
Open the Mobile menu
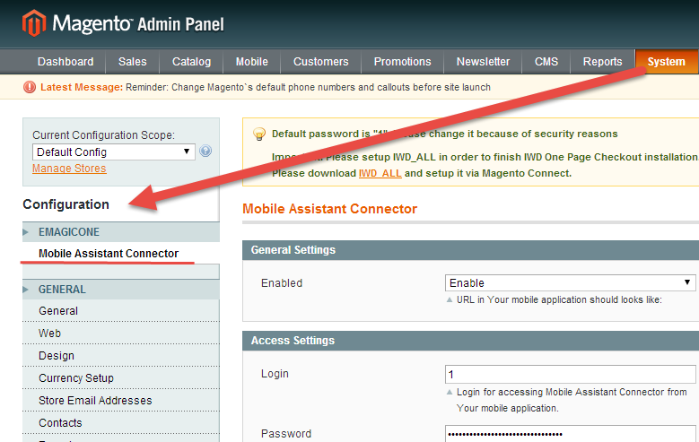click(x=252, y=62)
